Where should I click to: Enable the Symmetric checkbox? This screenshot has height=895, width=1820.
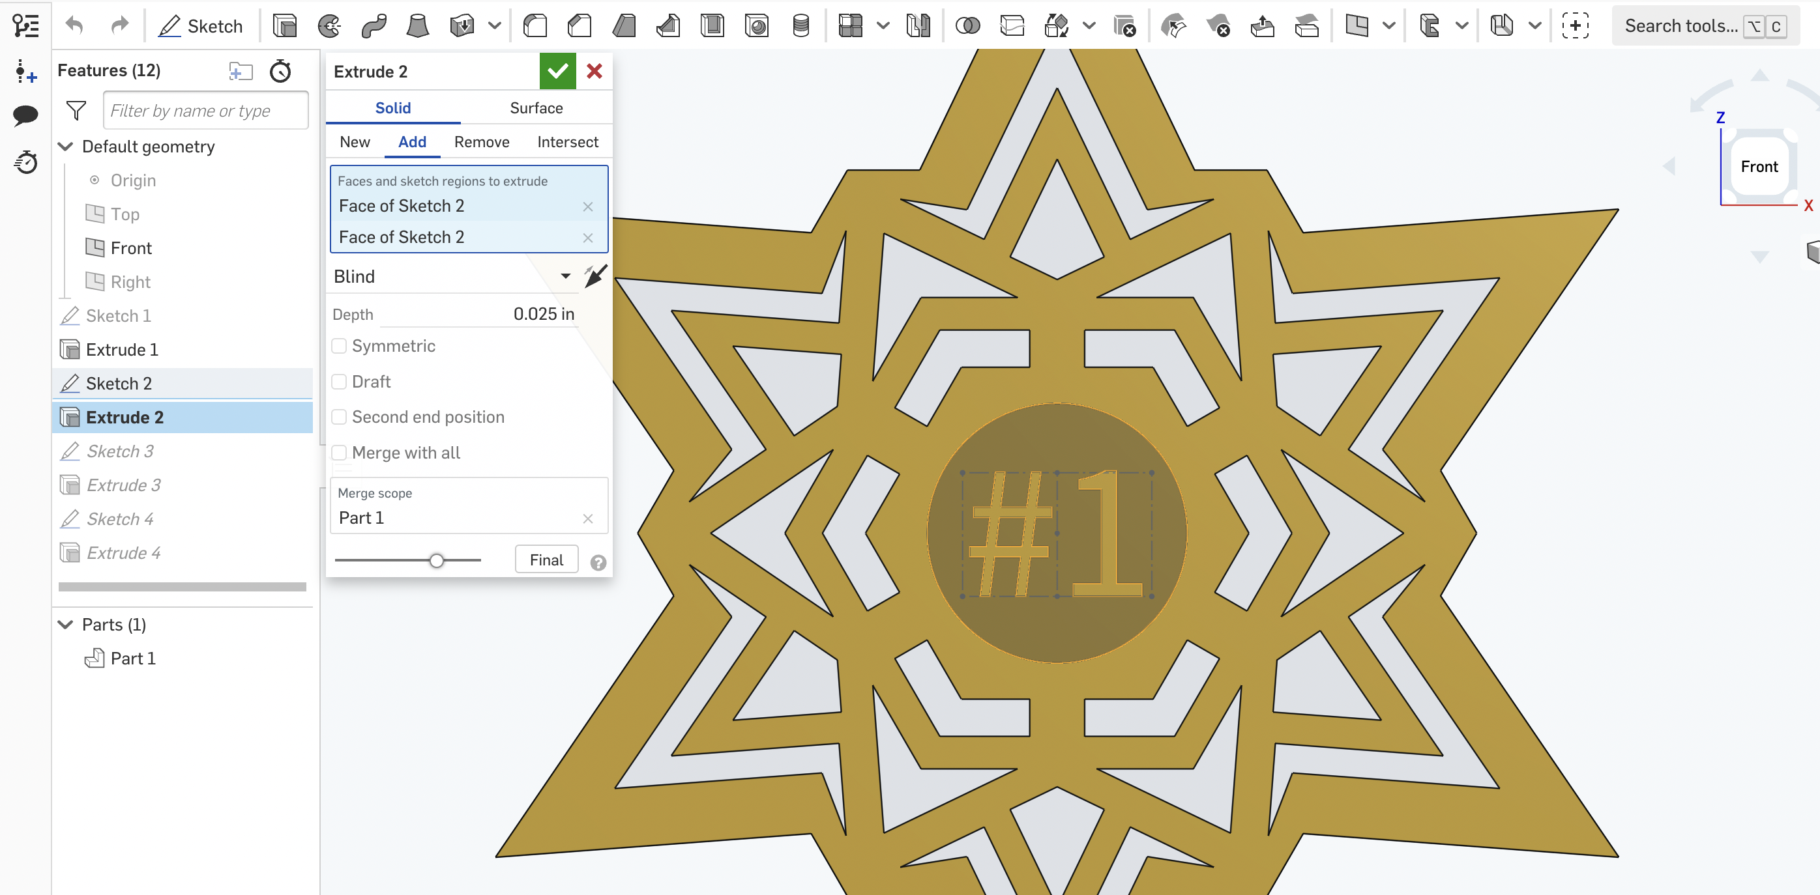click(x=339, y=346)
